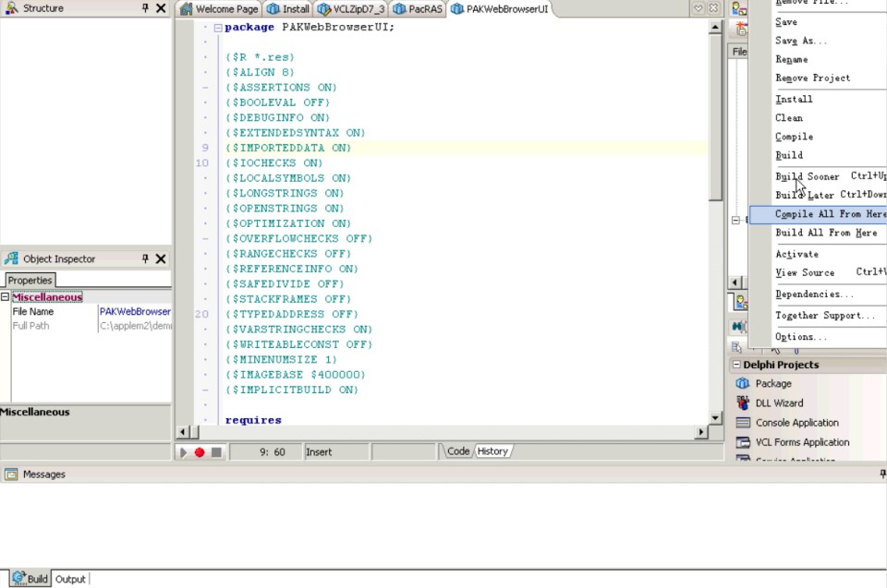Open Options... from the context menu
This screenshot has width=887, height=588.
[818, 337]
